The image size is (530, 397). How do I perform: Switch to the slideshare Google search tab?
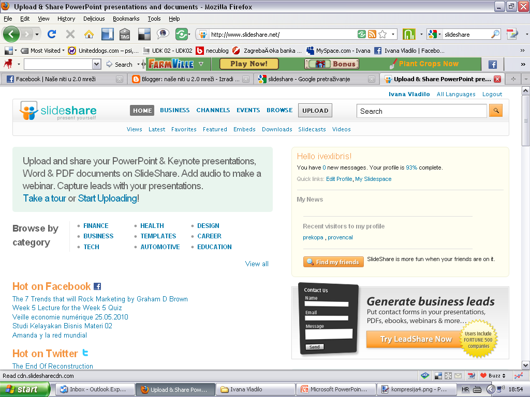pos(315,79)
